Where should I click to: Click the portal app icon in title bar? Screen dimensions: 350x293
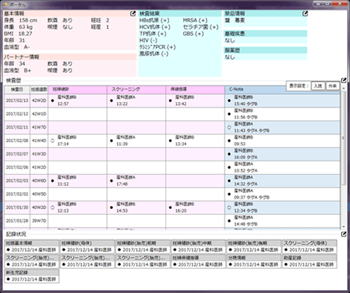(5, 4)
